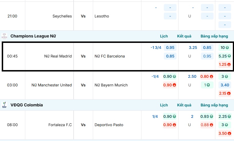Pick the 3.40 draw odds button
Viewport: 234px width, 141px height.
pos(225,85)
